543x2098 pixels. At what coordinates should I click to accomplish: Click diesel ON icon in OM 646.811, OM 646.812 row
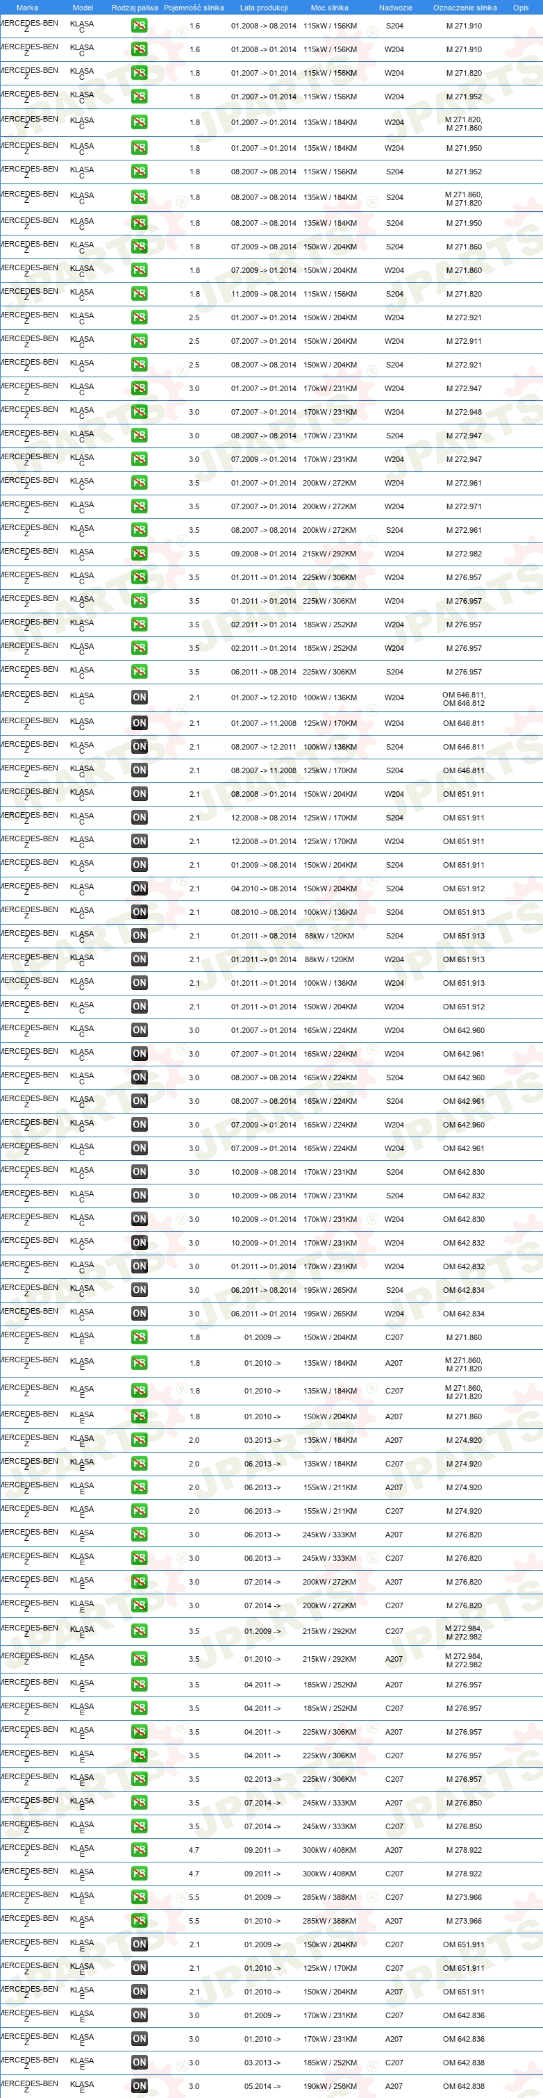point(139,697)
